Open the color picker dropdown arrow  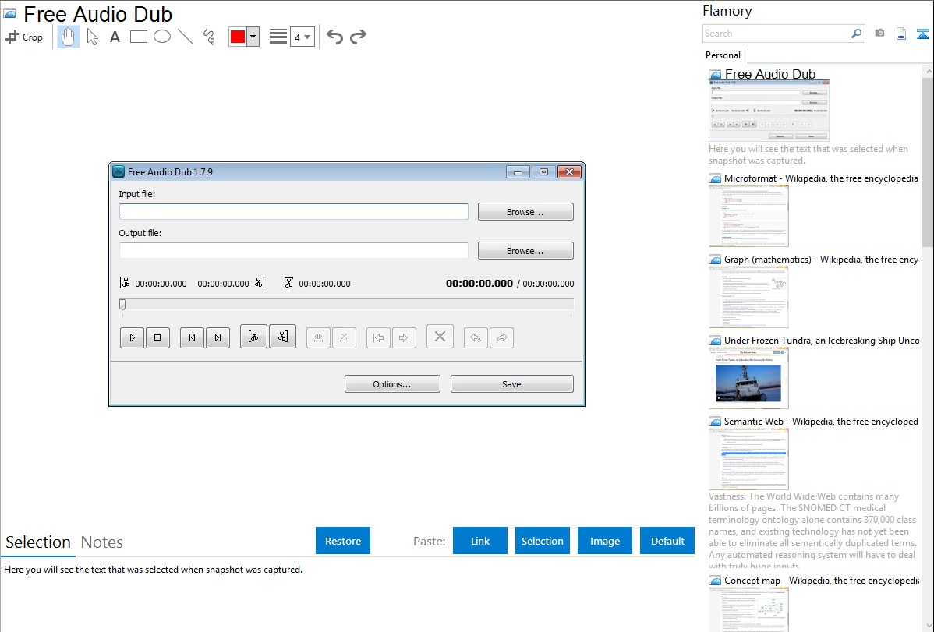pos(253,37)
